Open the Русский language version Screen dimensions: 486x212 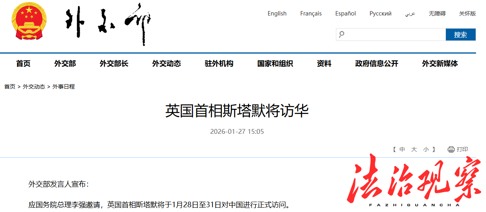pos(380,13)
